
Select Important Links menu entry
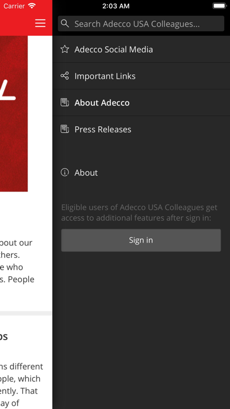pyautogui.click(x=141, y=76)
